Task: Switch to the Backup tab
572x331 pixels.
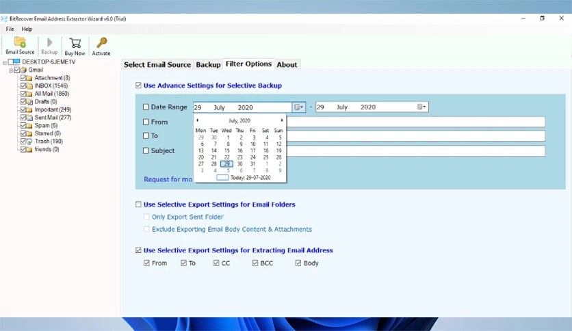Action: point(208,64)
